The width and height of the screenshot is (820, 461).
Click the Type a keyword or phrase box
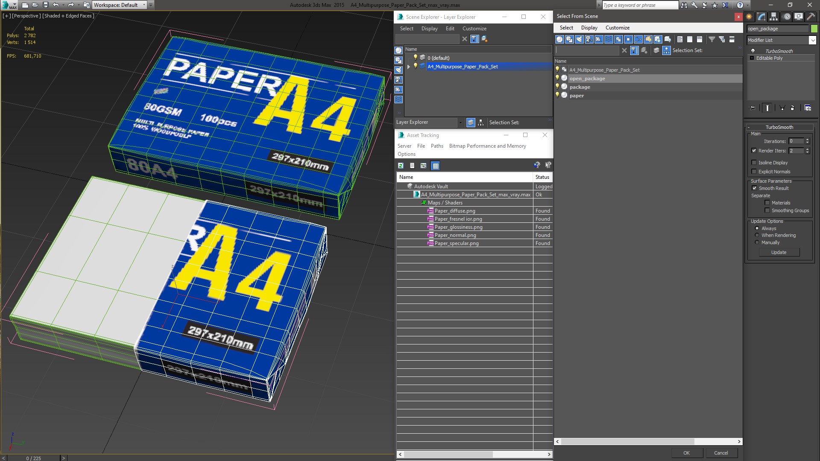(x=640, y=5)
